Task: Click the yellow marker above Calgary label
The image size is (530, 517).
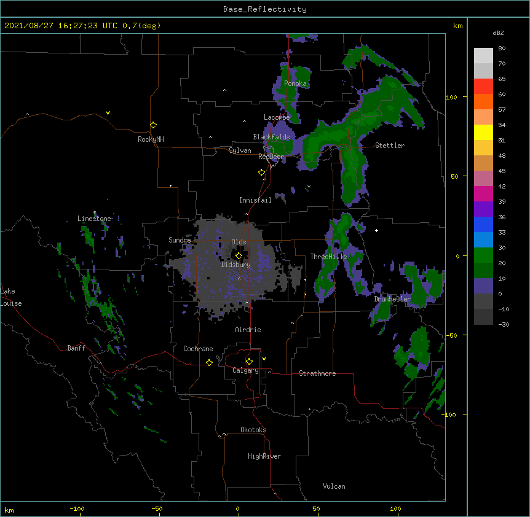Action: [249, 362]
